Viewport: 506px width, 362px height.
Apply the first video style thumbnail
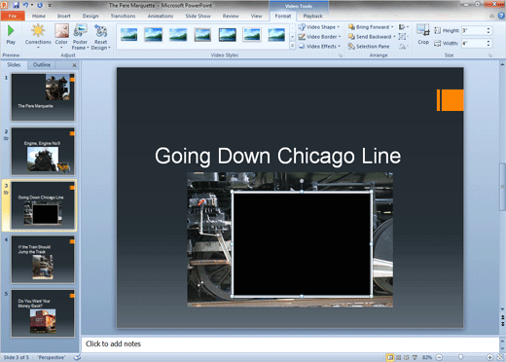click(x=128, y=34)
